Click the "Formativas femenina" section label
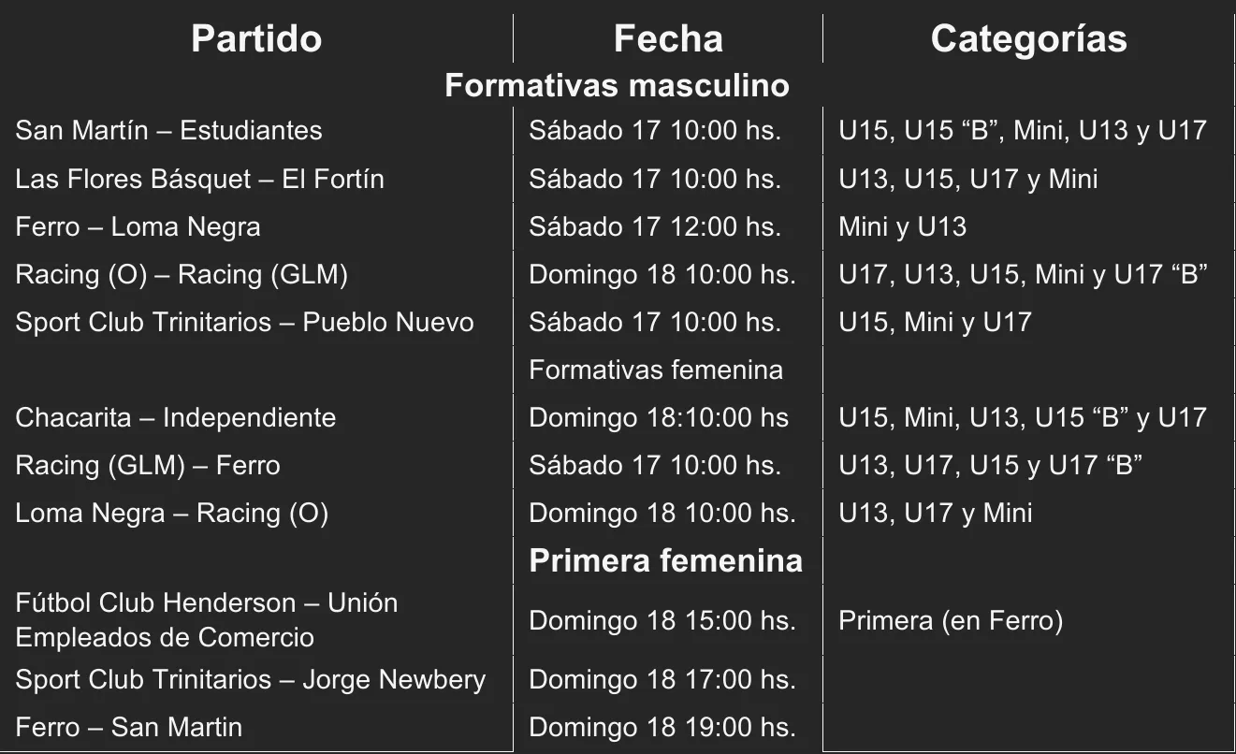 click(x=656, y=370)
